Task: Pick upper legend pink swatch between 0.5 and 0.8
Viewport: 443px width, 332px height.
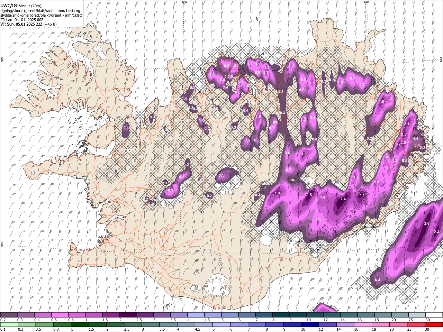Action: point(60,315)
